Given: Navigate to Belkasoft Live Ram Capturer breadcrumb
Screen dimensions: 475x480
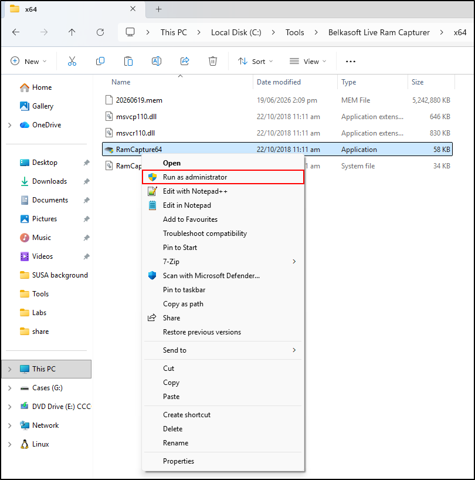Looking at the screenshot, I should 379,32.
